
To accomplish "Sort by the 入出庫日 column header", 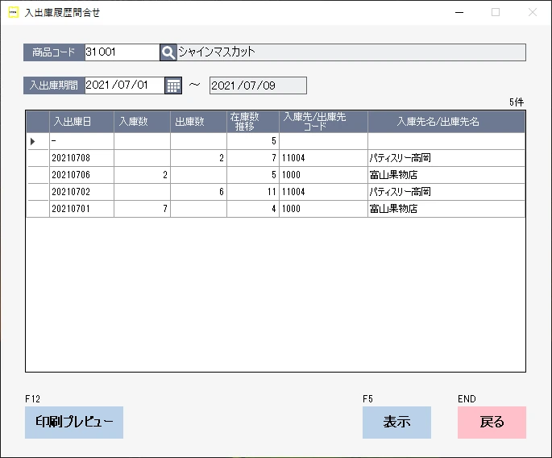I will pos(81,122).
